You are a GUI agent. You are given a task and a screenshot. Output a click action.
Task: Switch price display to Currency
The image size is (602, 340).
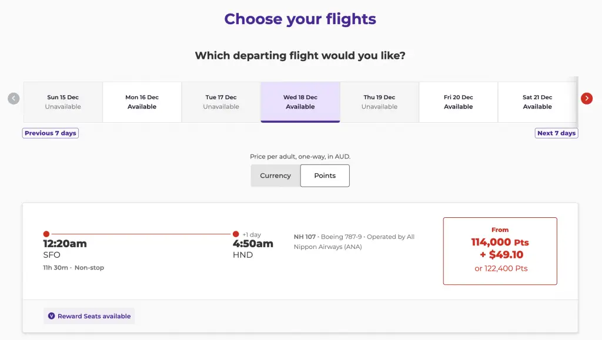[275, 176]
